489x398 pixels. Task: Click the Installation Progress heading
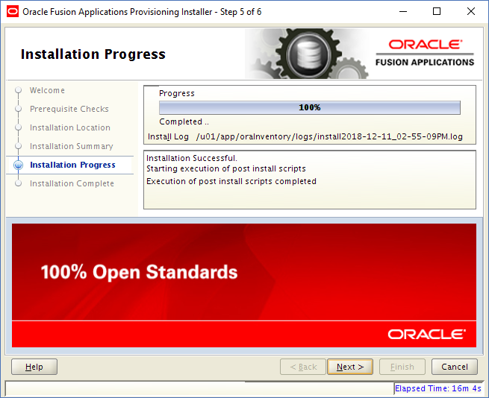click(x=93, y=54)
